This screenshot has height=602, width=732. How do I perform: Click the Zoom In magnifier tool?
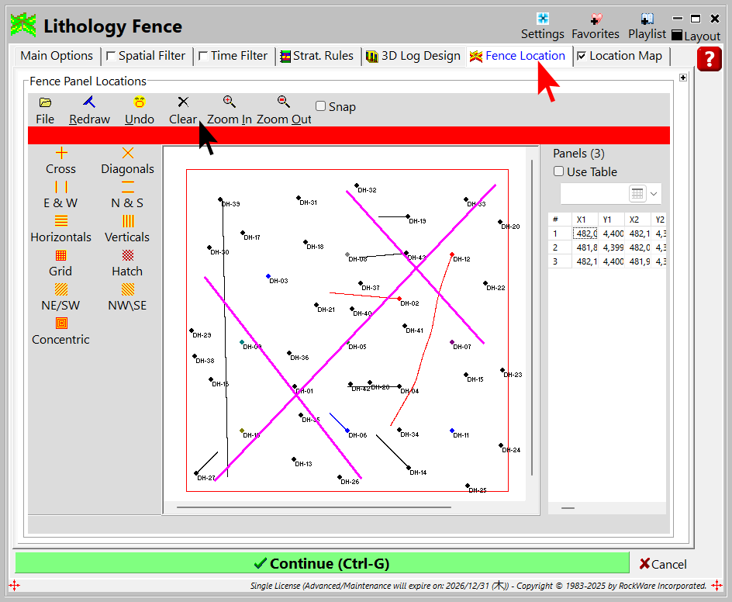(229, 102)
